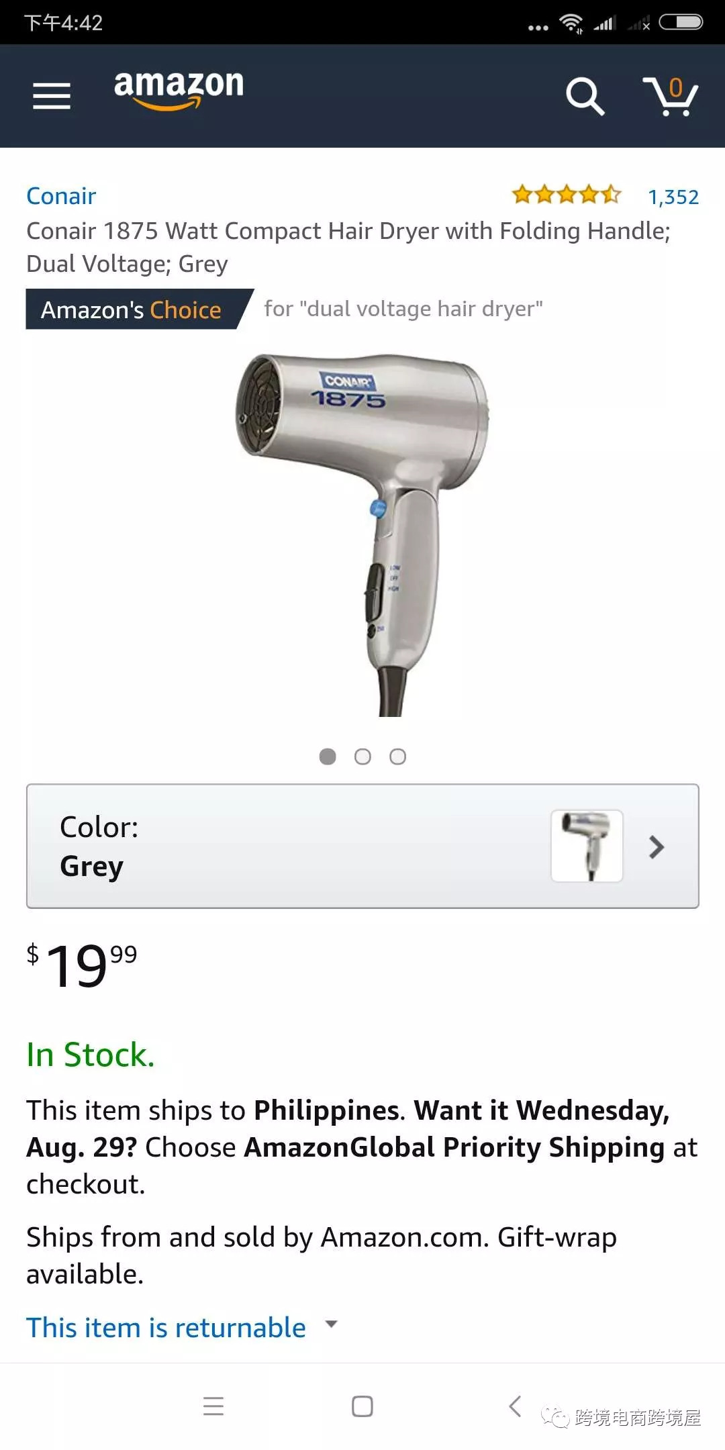Image resolution: width=725 pixels, height=1450 pixels.
Task: Tap the star rating icons
Action: [566, 195]
